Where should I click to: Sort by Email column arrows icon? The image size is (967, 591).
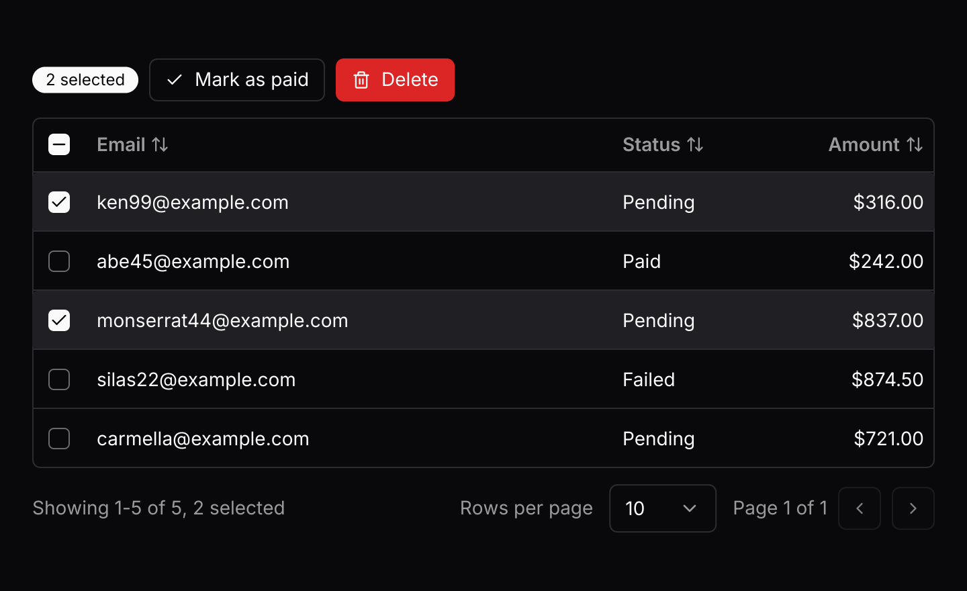(160, 144)
